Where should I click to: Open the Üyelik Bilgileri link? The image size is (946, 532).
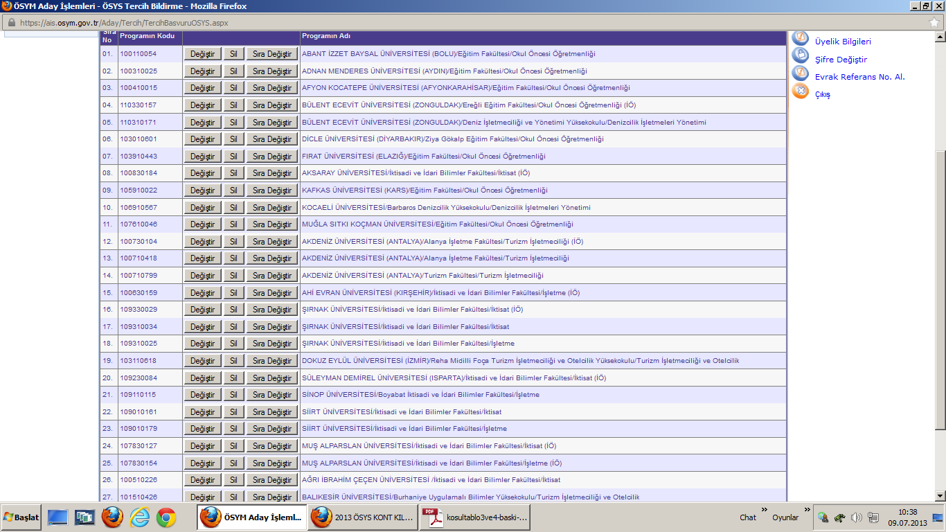(x=843, y=42)
